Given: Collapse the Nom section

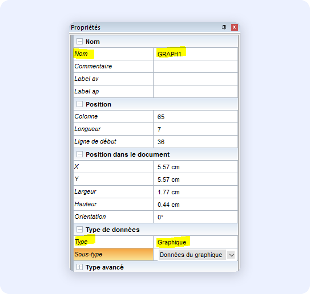Looking at the screenshot, I should [x=79, y=42].
